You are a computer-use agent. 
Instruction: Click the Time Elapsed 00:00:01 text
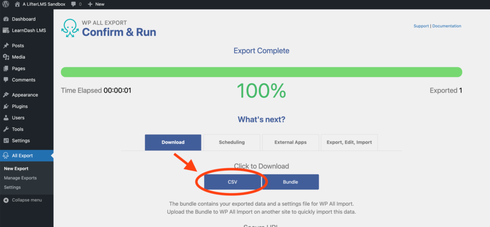point(96,90)
